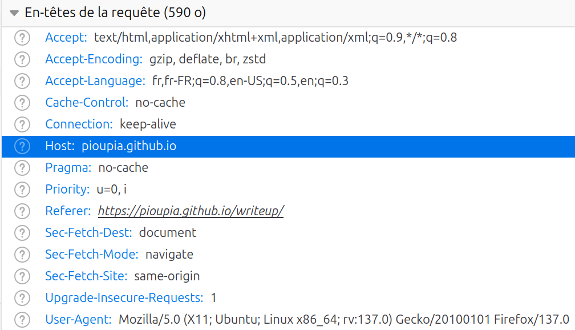This screenshot has width=575, height=330.
Task: Follow the Referer URL pioupia.github.io/writeup
Action: 191,211
